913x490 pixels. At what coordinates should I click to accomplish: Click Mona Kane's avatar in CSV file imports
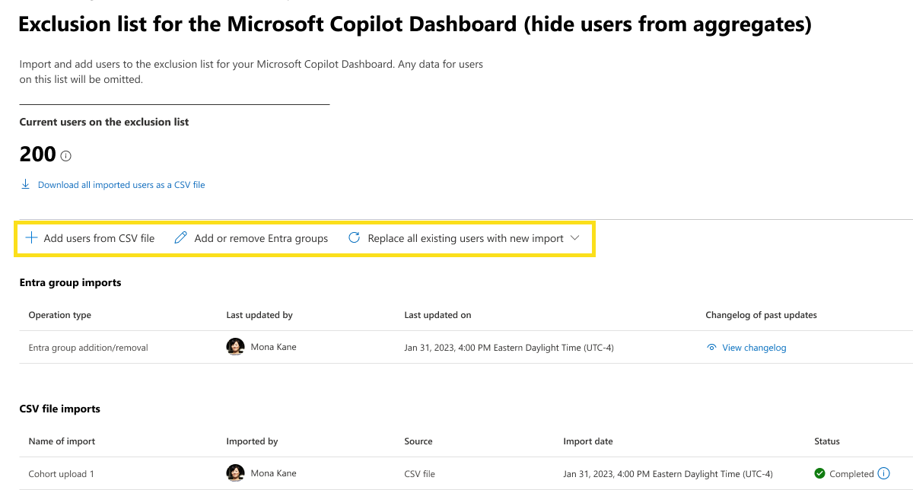[235, 473]
